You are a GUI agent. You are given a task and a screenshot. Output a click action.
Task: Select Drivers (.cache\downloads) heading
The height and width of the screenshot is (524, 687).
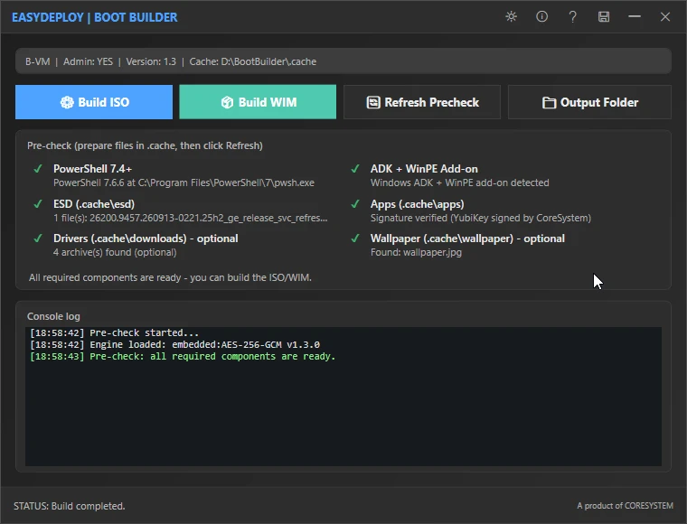[x=146, y=239]
